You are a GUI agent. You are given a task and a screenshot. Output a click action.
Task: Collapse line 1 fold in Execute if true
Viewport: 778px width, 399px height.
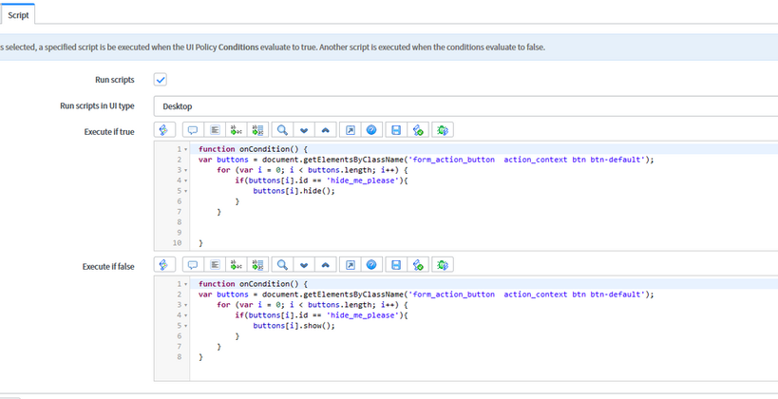pyautogui.click(x=186, y=149)
